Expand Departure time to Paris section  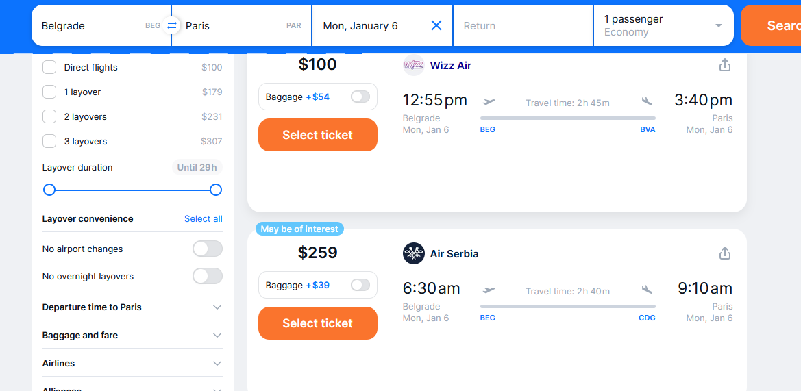[x=132, y=307]
